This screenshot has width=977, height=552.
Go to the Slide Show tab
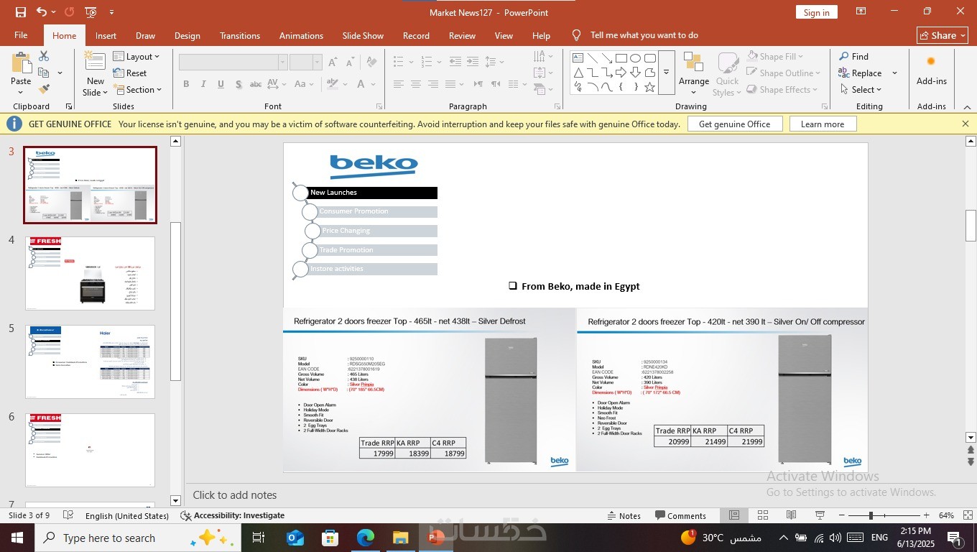[363, 35]
